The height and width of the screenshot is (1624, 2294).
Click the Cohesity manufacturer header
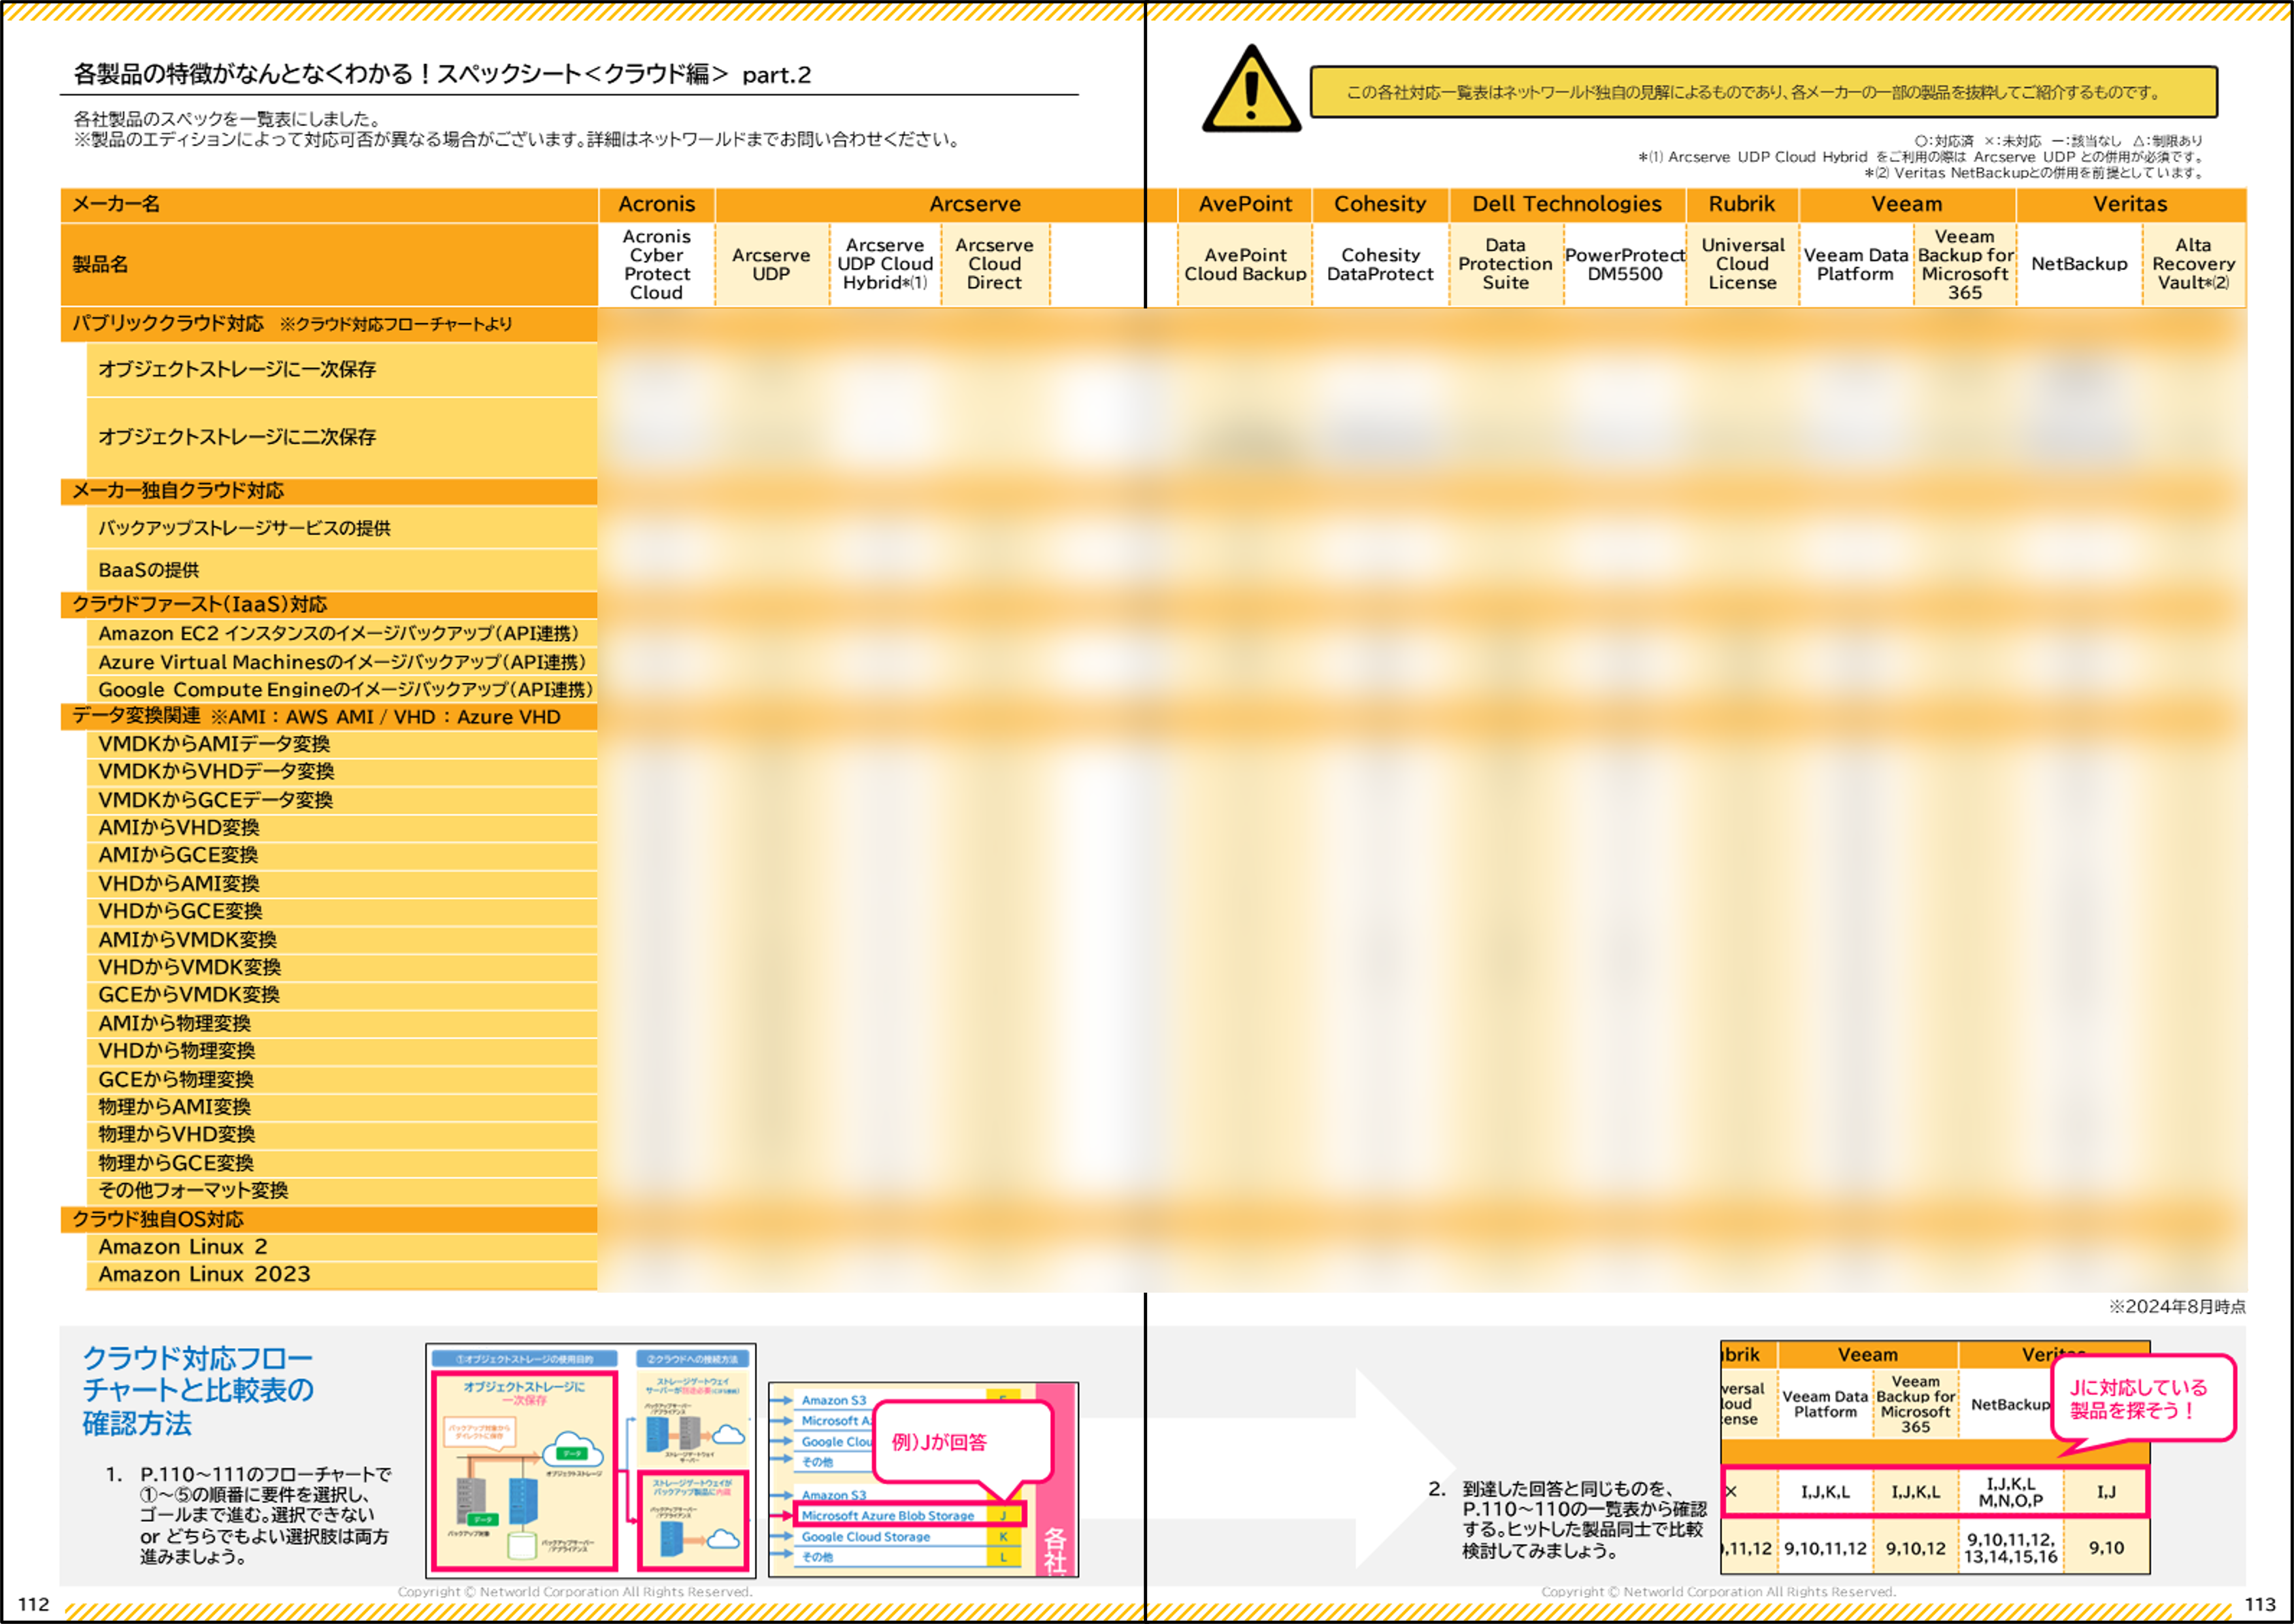coord(1380,204)
